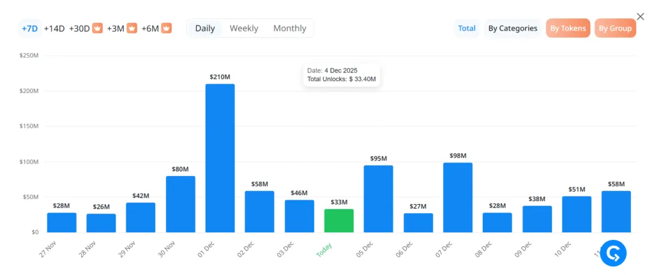The image size is (654, 275).
Task: Choose the +6M range option
Action: (150, 28)
